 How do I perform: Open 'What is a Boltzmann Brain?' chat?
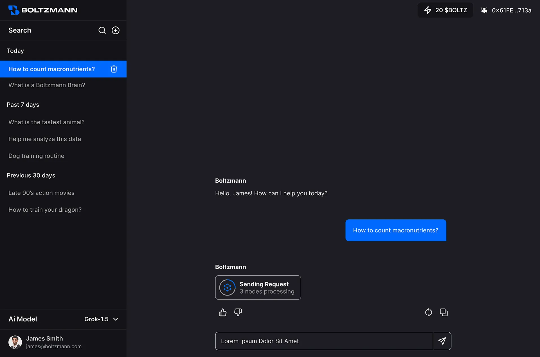pyautogui.click(x=47, y=85)
